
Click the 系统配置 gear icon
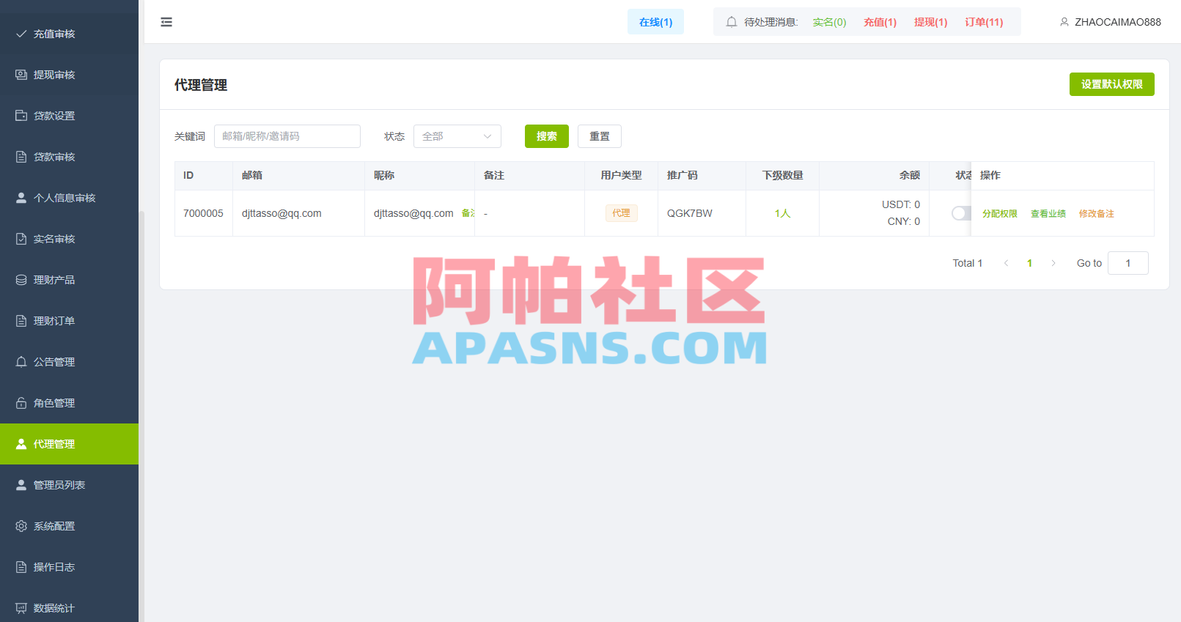pyautogui.click(x=21, y=526)
